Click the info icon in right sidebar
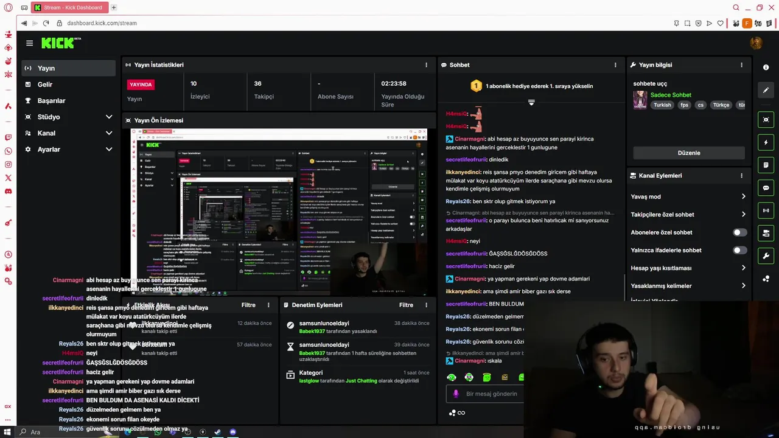This screenshot has height=438, width=779. (766, 68)
